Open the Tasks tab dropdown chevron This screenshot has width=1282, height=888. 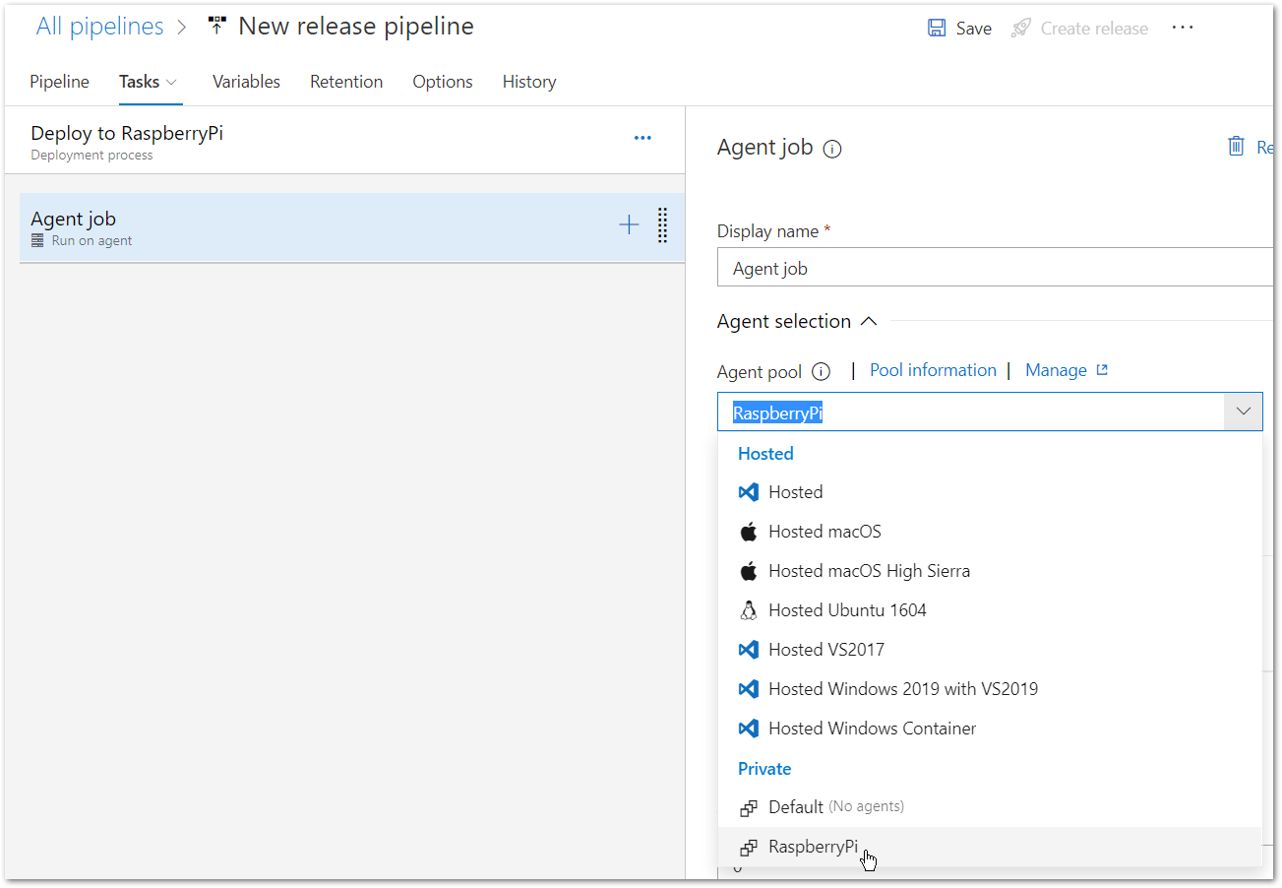[x=173, y=83]
